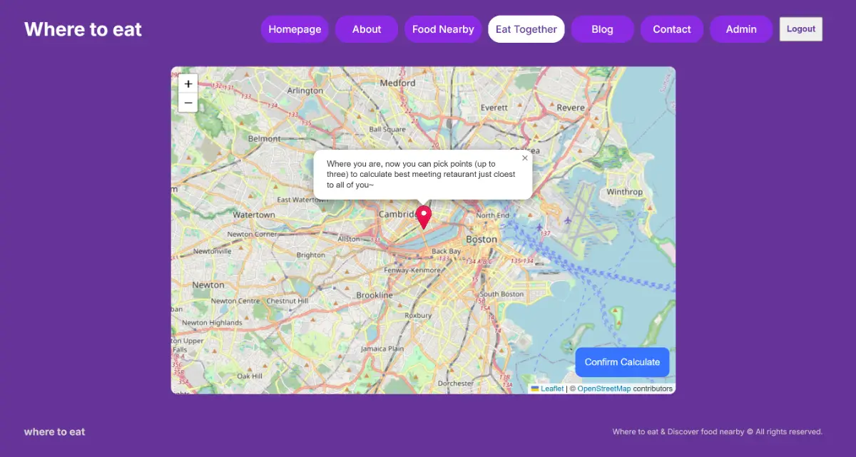Select the Eat Together tab
Screen dimensions: 856x457
526,29
